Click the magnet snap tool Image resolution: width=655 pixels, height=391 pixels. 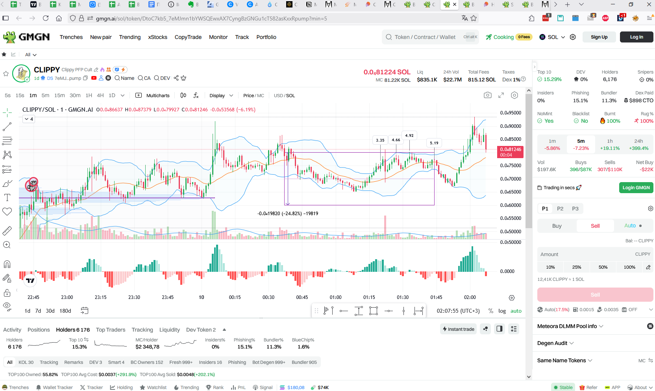[7, 264]
